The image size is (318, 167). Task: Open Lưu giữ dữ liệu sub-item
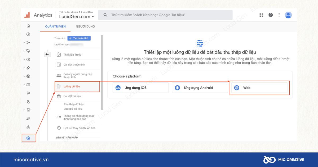click(73, 109)
